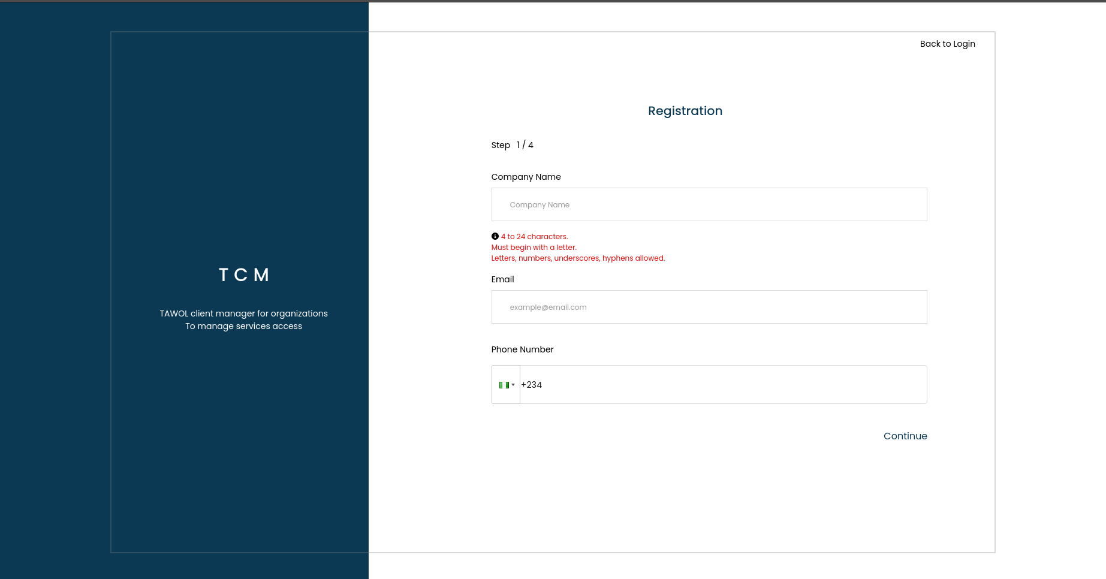Click the Continue button
1106x579 pixels.
905,436
